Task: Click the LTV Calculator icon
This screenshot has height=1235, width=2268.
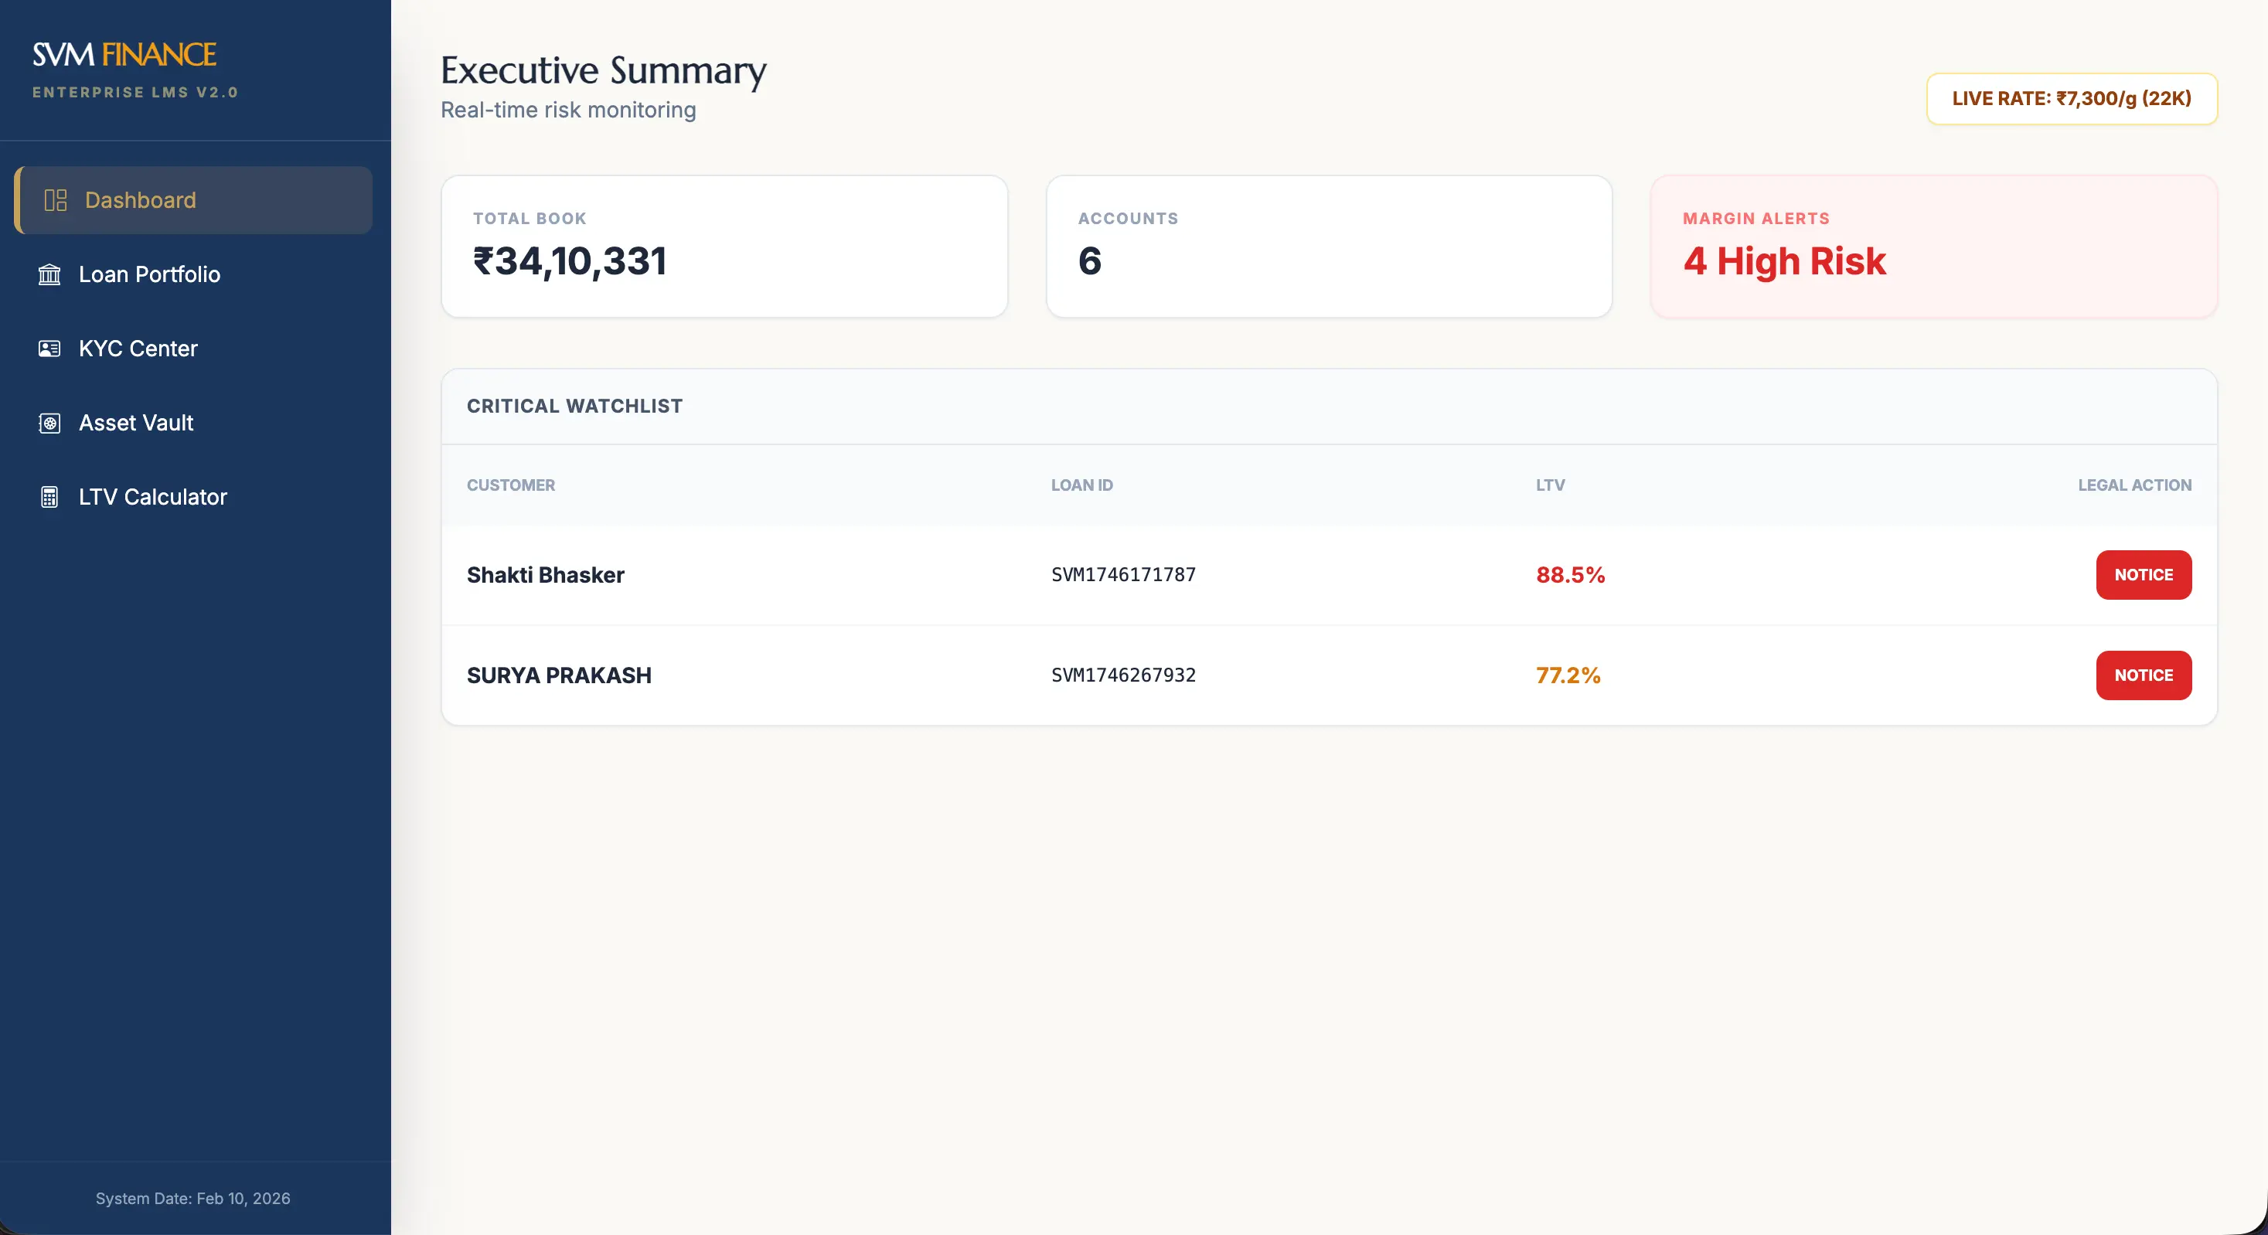Action: [x=49, y=498]
